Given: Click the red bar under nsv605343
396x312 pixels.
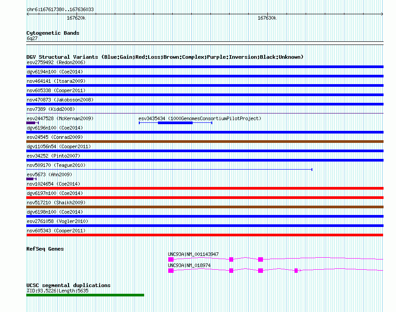Looking at the screenshot, I should click(205, 235).
